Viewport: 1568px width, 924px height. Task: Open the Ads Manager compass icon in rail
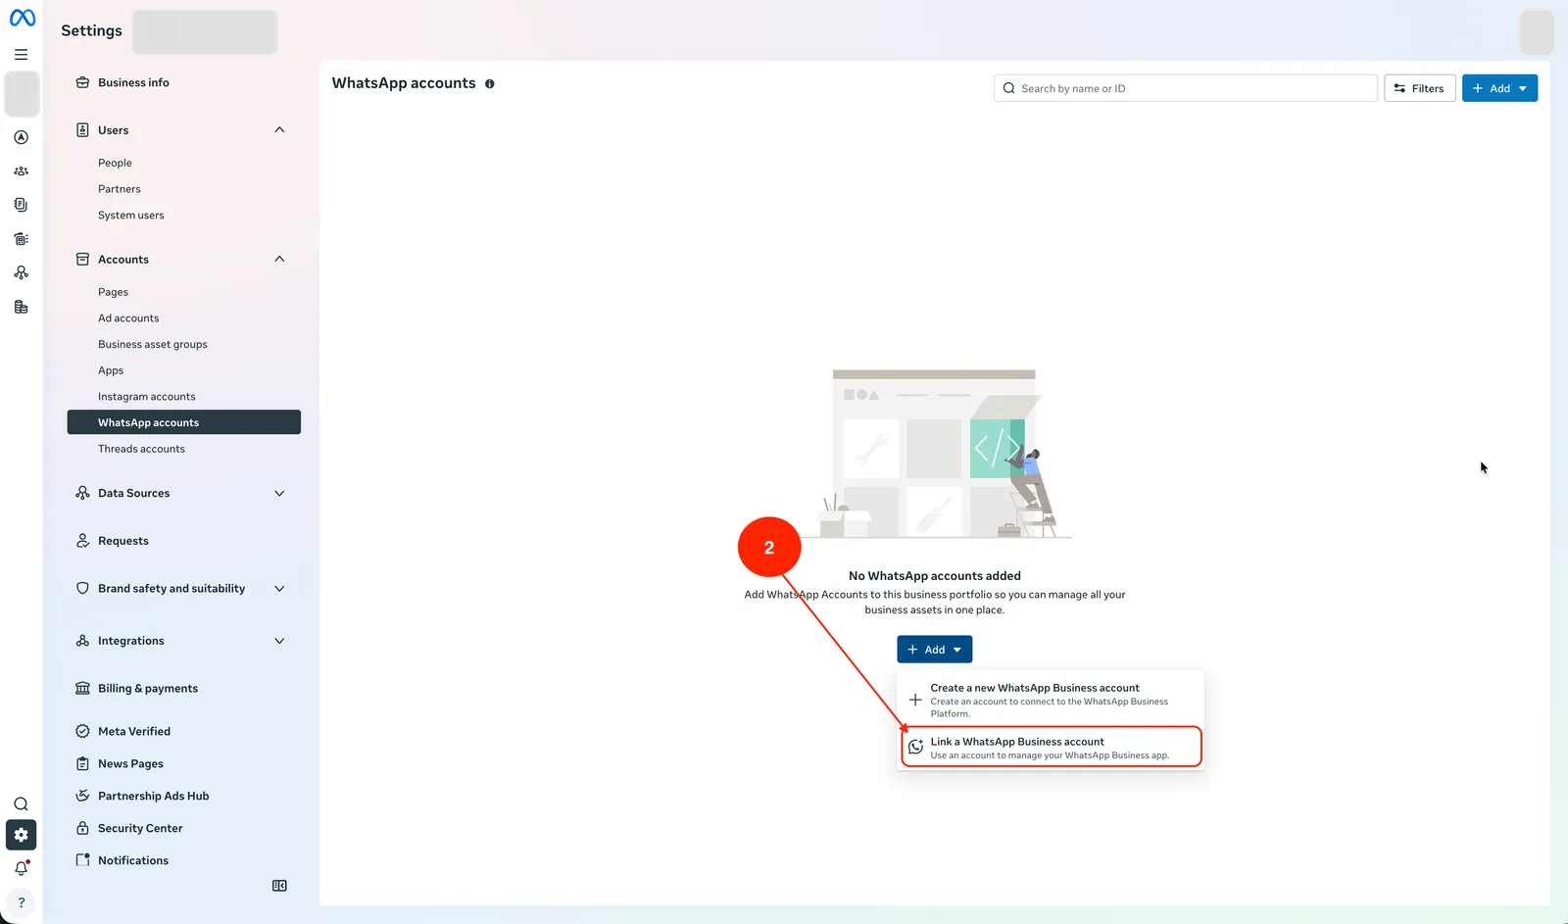coord(21,137)
